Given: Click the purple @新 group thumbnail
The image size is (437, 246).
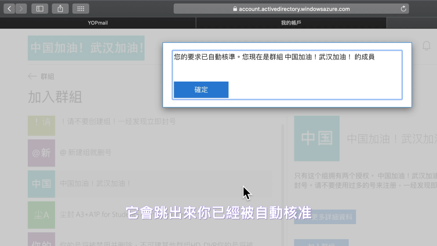Looking at the screenshot, I should (41, 153).
